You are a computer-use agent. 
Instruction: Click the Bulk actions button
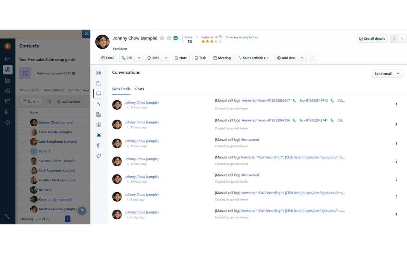click(69, 102)
